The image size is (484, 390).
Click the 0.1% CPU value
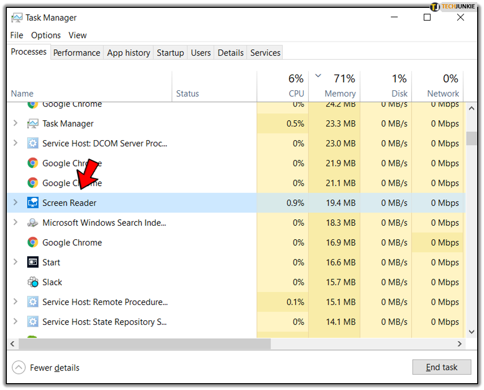[295, 302]
